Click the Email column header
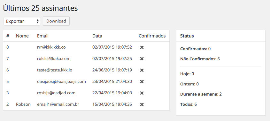 click(43, 36)
